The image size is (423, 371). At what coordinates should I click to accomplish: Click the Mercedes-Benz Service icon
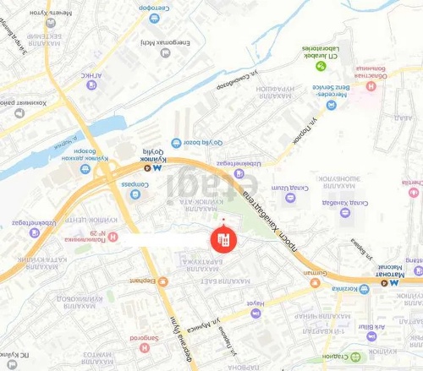click(x=332, y=106)
